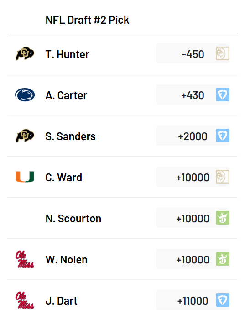Image resolution: width=245 pixels, height=315 pixels.
Task: Open the N. Scourton player name
Action: pyautogui.click(x=73, y=219)
